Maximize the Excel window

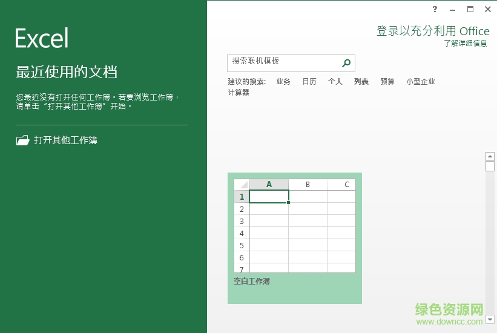pyautogui.click(x=470, y=9)
